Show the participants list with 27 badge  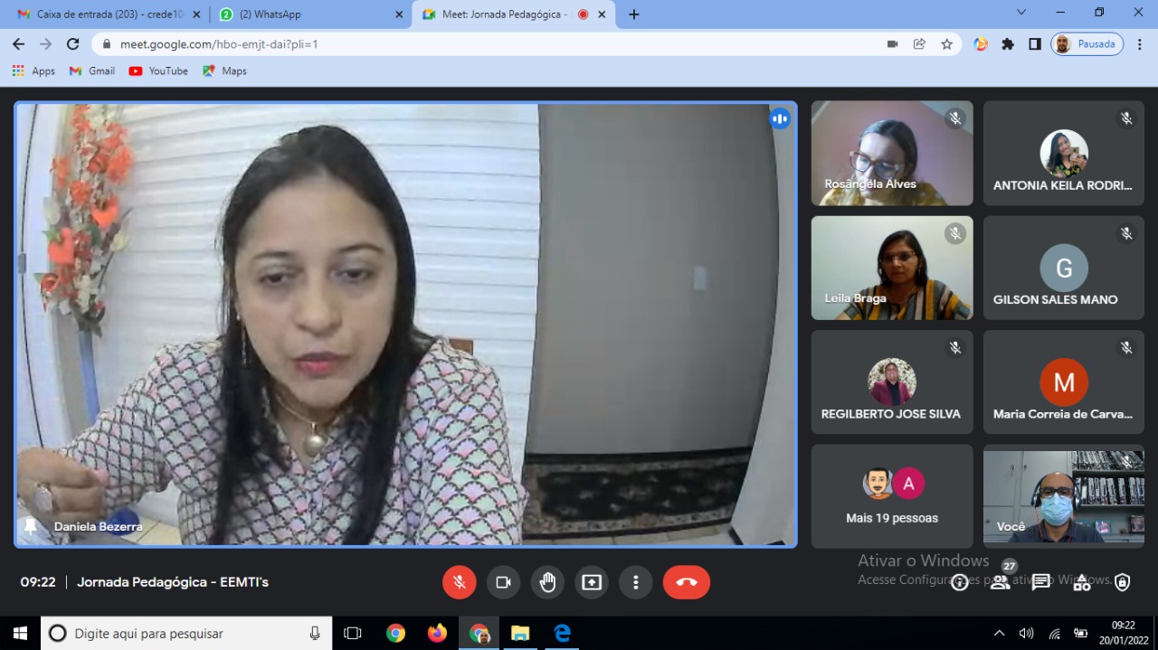[x=1001, y=581]
